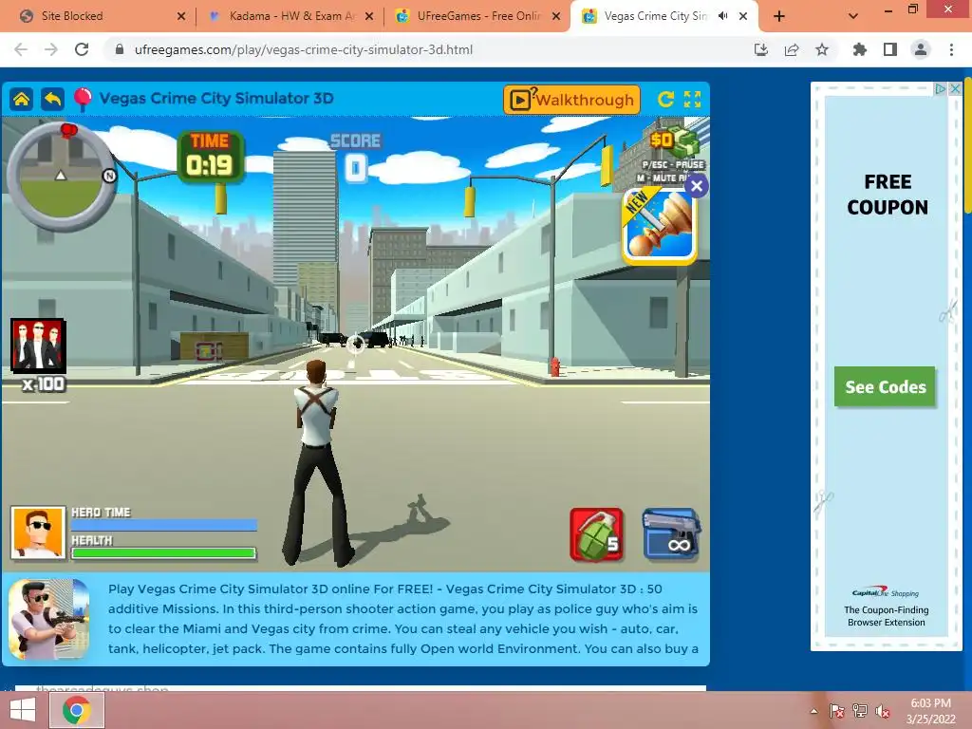972x729 pixels.
Task: Click the TIME countdown display
Action: (210, 157)
